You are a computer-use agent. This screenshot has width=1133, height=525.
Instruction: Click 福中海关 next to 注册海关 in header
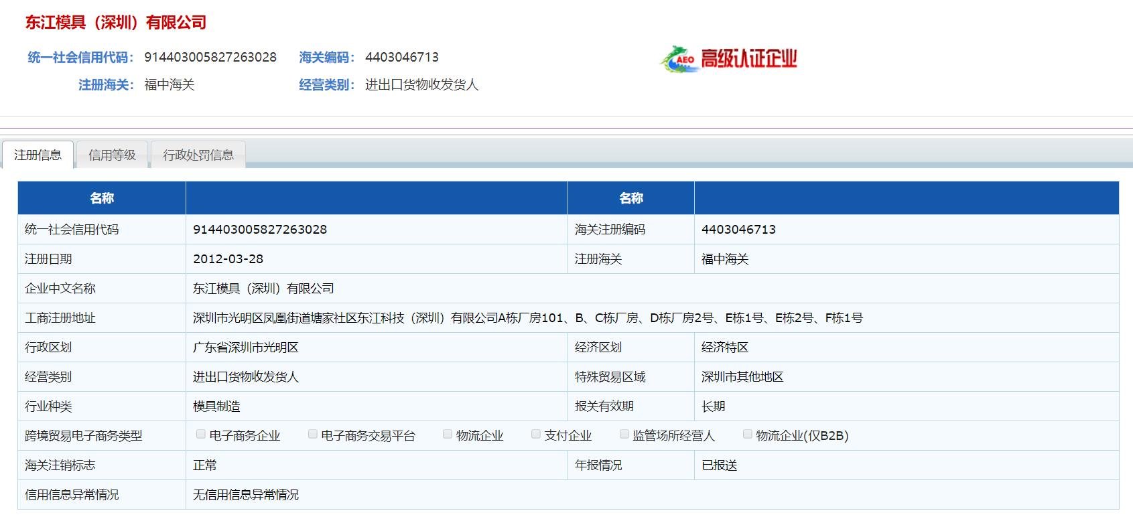170,84
